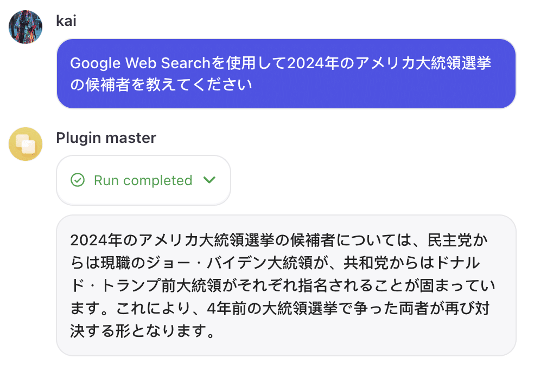Click kai's profile avatar picture
The width and height of the screenshot is (534, 365).
coord(26,27)
